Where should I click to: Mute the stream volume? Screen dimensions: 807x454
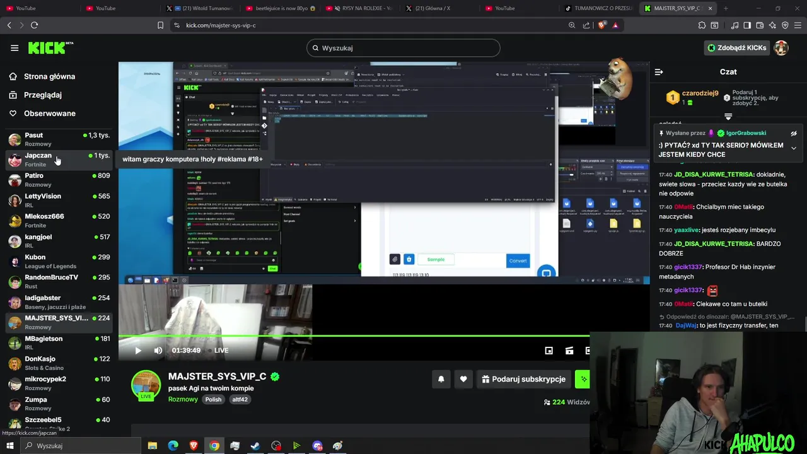[158, 351]
